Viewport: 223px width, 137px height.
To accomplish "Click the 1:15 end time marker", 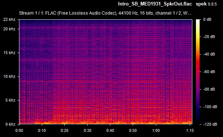I will click(190, 130).
